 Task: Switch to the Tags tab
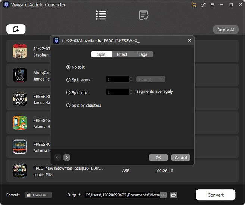tap(143, 54)
